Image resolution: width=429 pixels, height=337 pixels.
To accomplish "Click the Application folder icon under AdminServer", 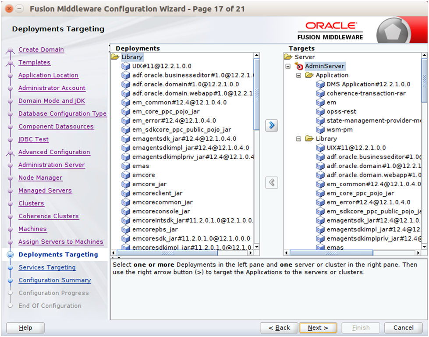I will point(309,75).
